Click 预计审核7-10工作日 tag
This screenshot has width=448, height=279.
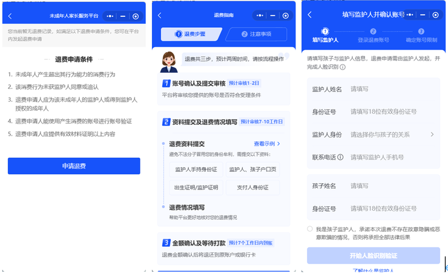[262, 122]
